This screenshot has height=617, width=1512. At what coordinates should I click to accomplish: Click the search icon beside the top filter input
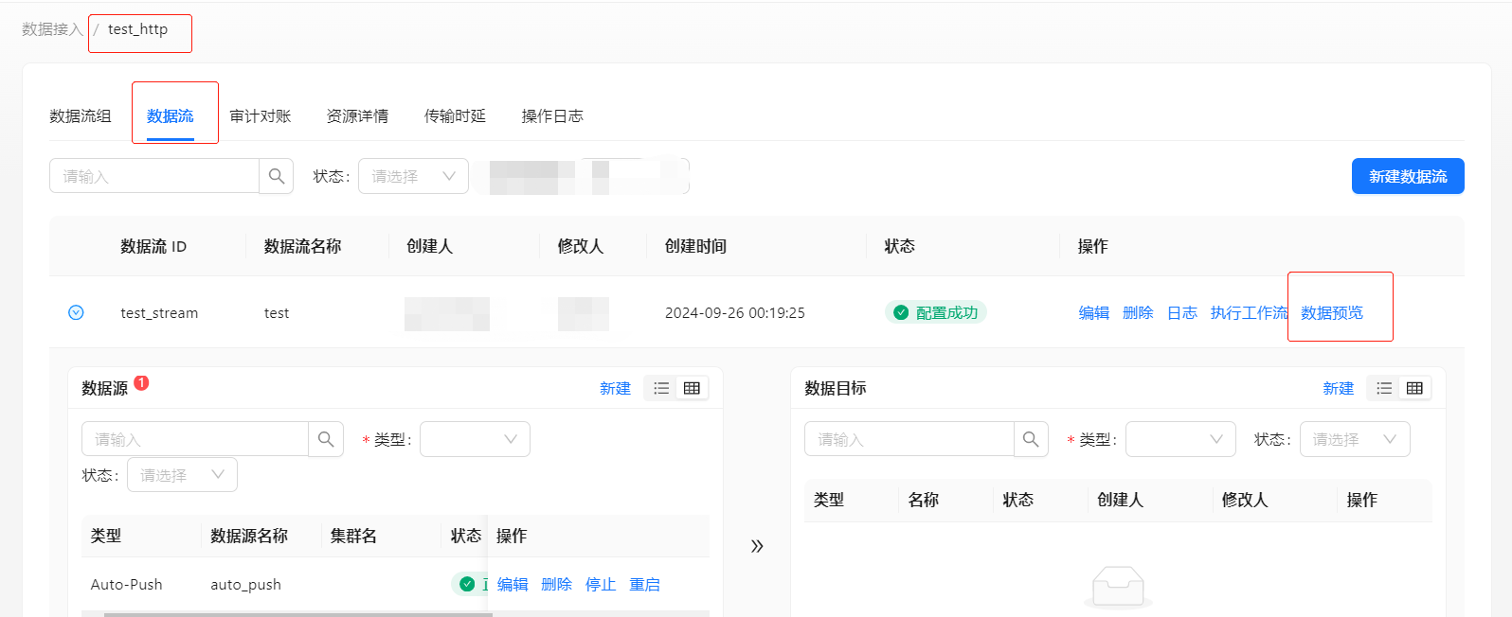[x=276, y=176]
